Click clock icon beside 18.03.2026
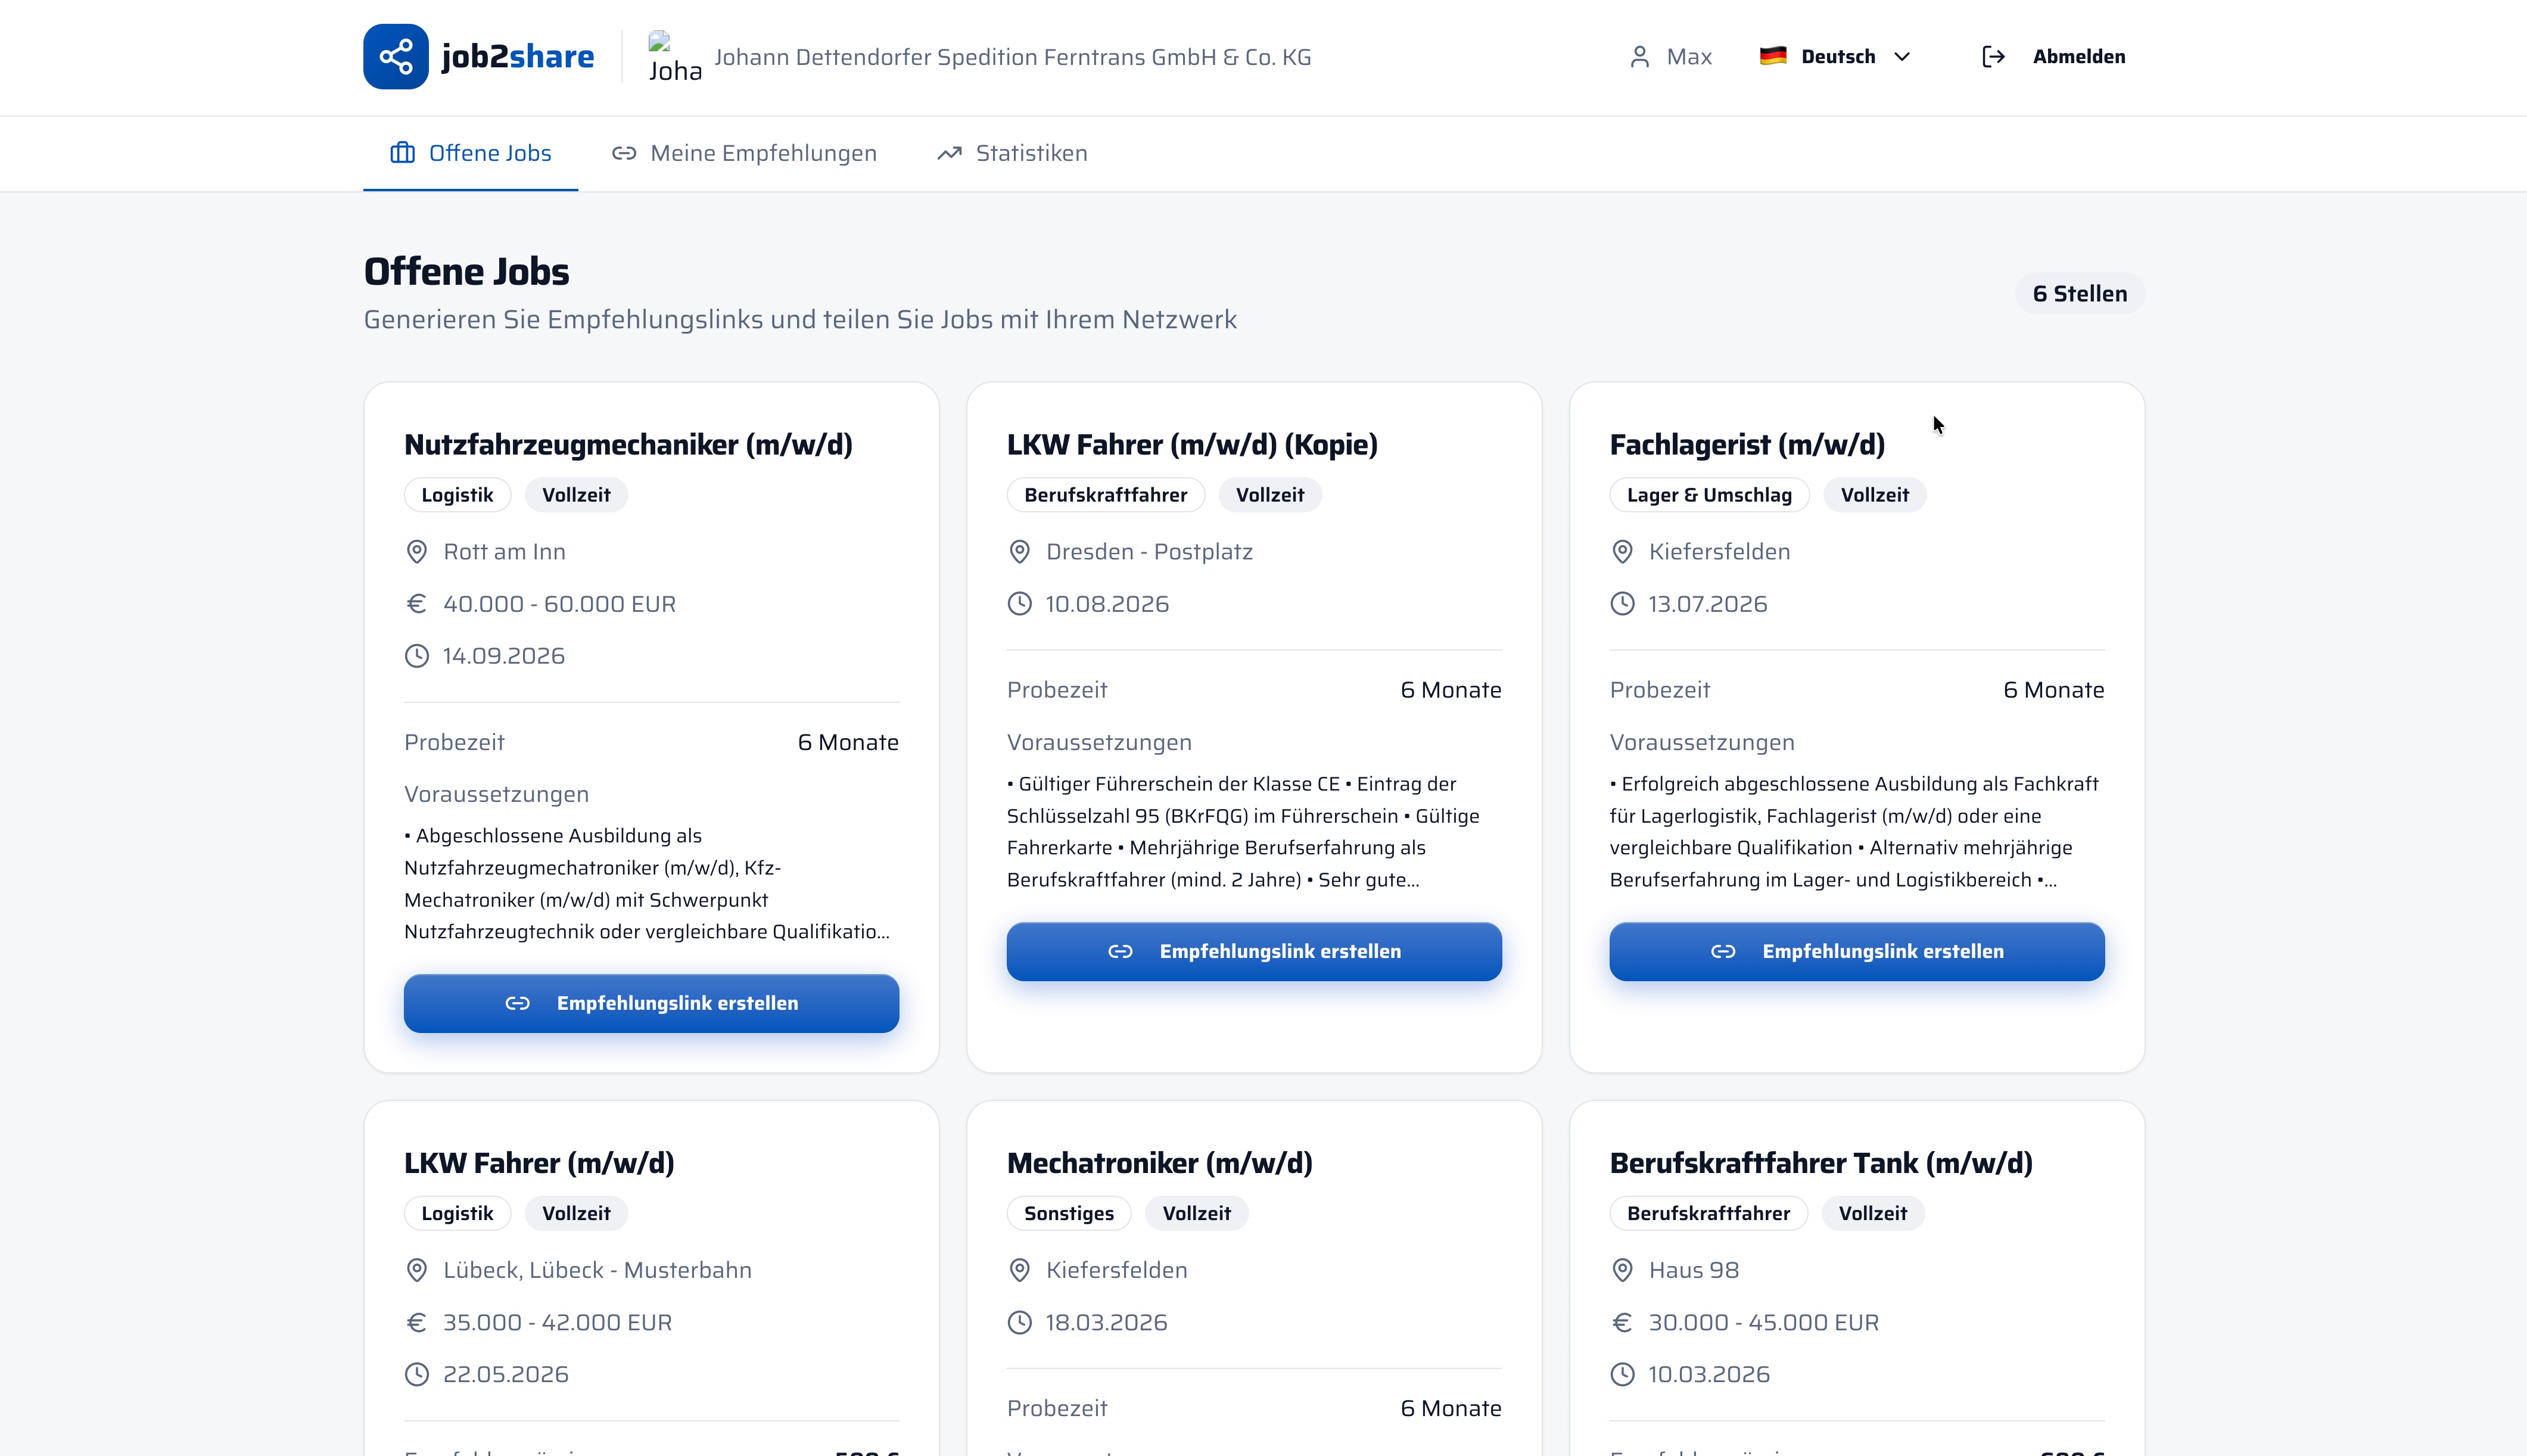The width and height of the screenshot is (2527, 1456). [1020, 1322]
